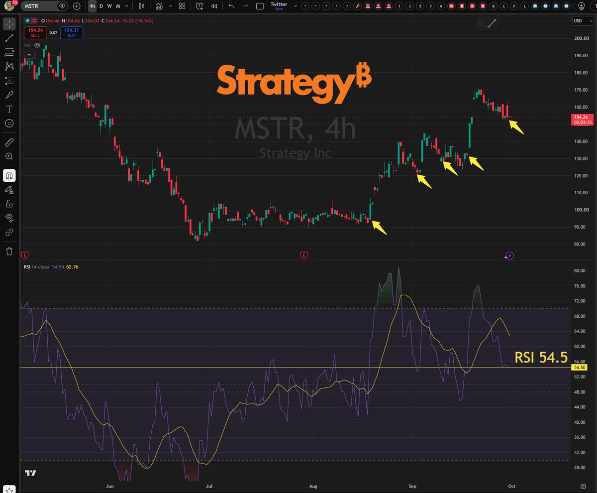The width and height of the screenshot is (597, 493).
Task: Select the ruler measure tool
Action: pyautogui.click(x=9, y=142)
